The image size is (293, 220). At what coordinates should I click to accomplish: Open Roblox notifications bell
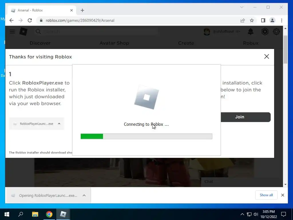click(x=251, y=32)
